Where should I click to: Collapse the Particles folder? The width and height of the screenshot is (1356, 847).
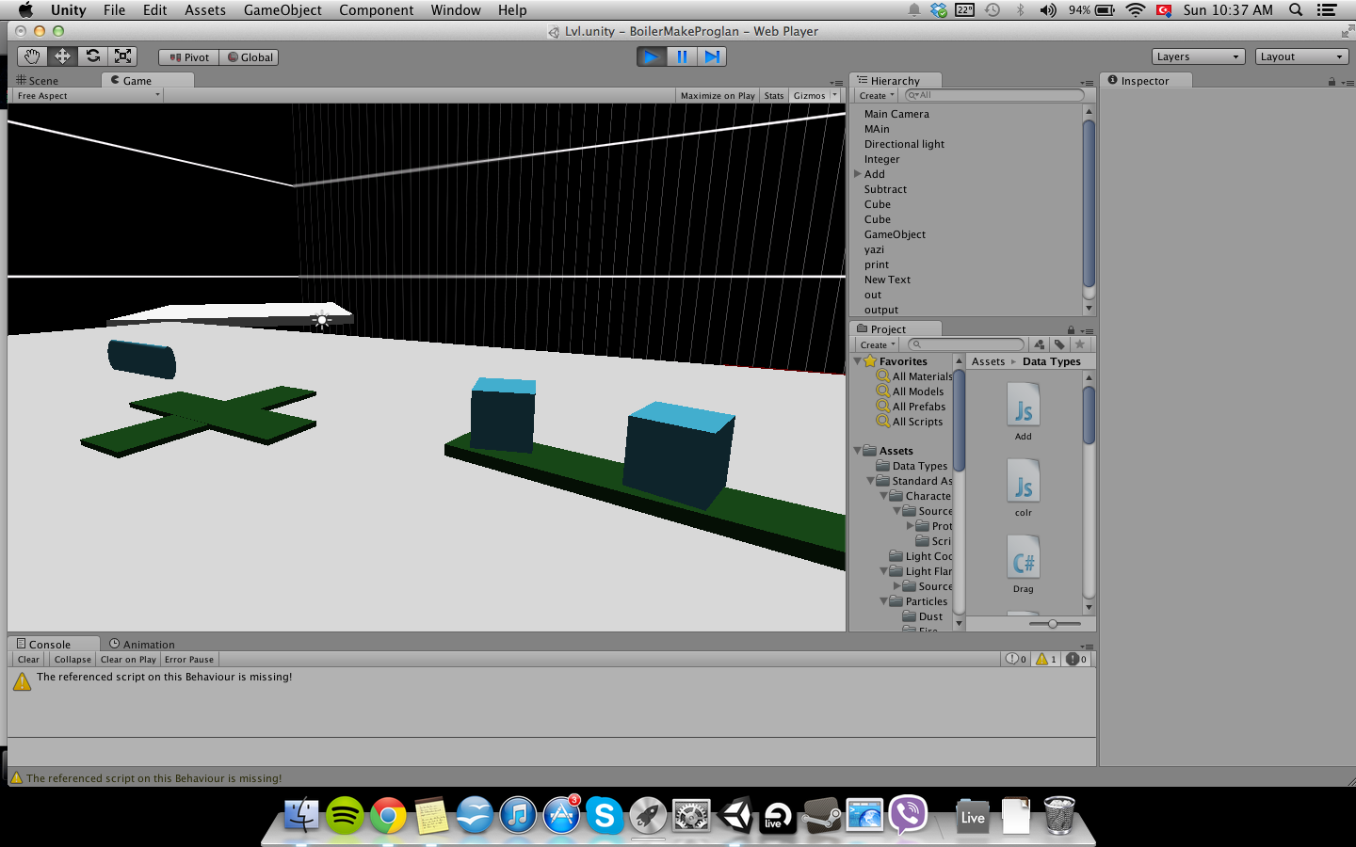(884, 601)
